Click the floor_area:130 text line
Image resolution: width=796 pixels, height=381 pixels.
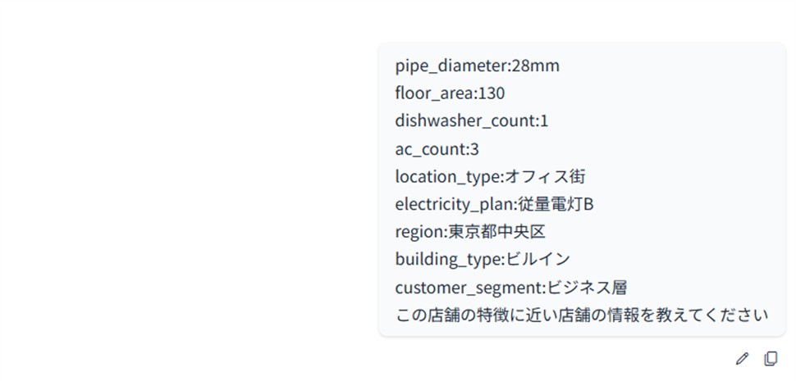click(450, 93)
